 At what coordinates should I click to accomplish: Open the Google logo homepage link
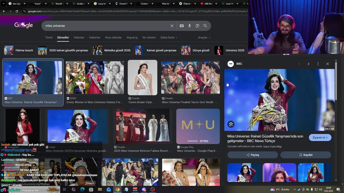(24, 25)
